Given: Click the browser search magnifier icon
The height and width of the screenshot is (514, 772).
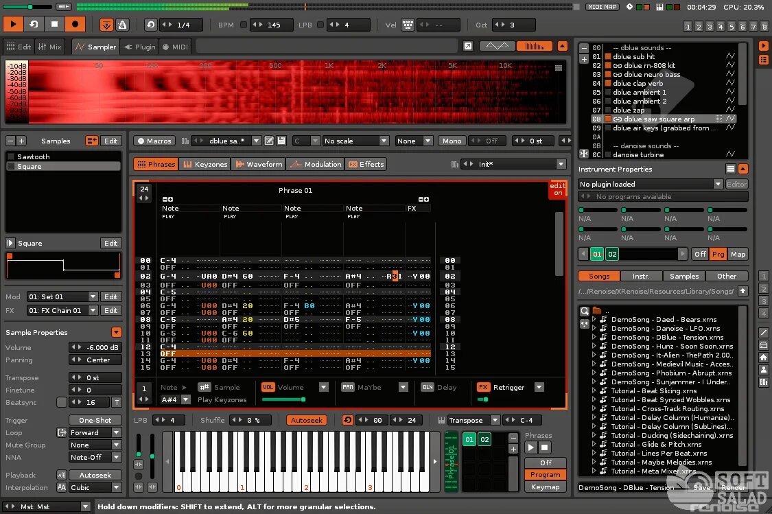Looking at the screenshot, I should 585,311.
